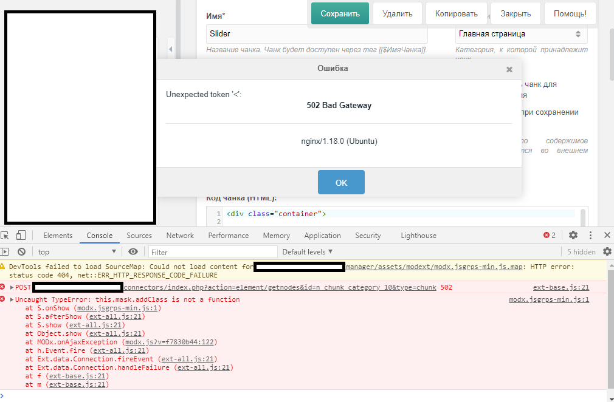Open the connectors/index.php request link
614x402 pixels.
tap(280, 287)
